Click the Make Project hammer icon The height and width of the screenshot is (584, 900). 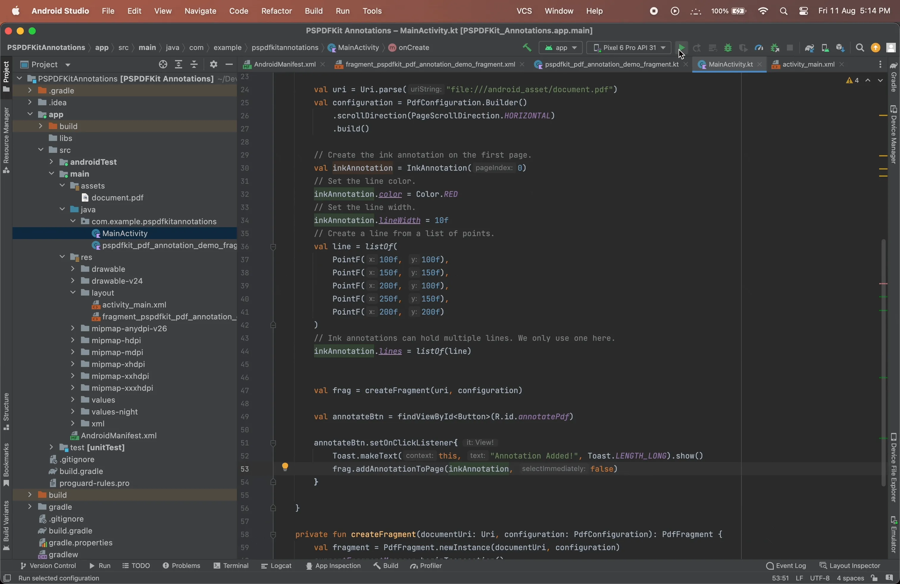[x=527, y=48]
